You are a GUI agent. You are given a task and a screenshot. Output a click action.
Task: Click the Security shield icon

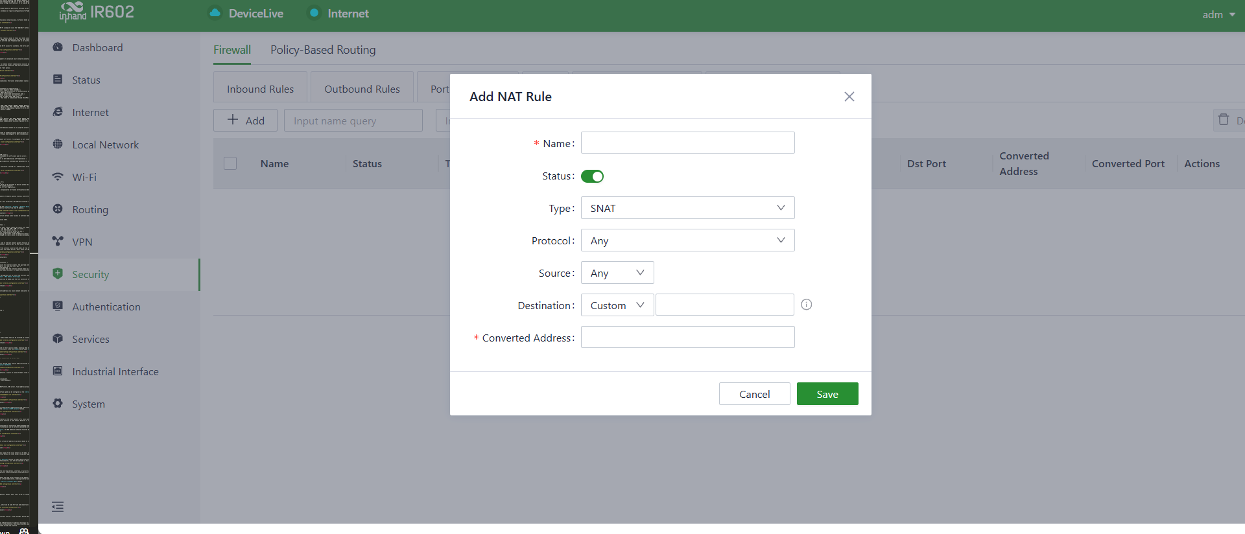58,274
